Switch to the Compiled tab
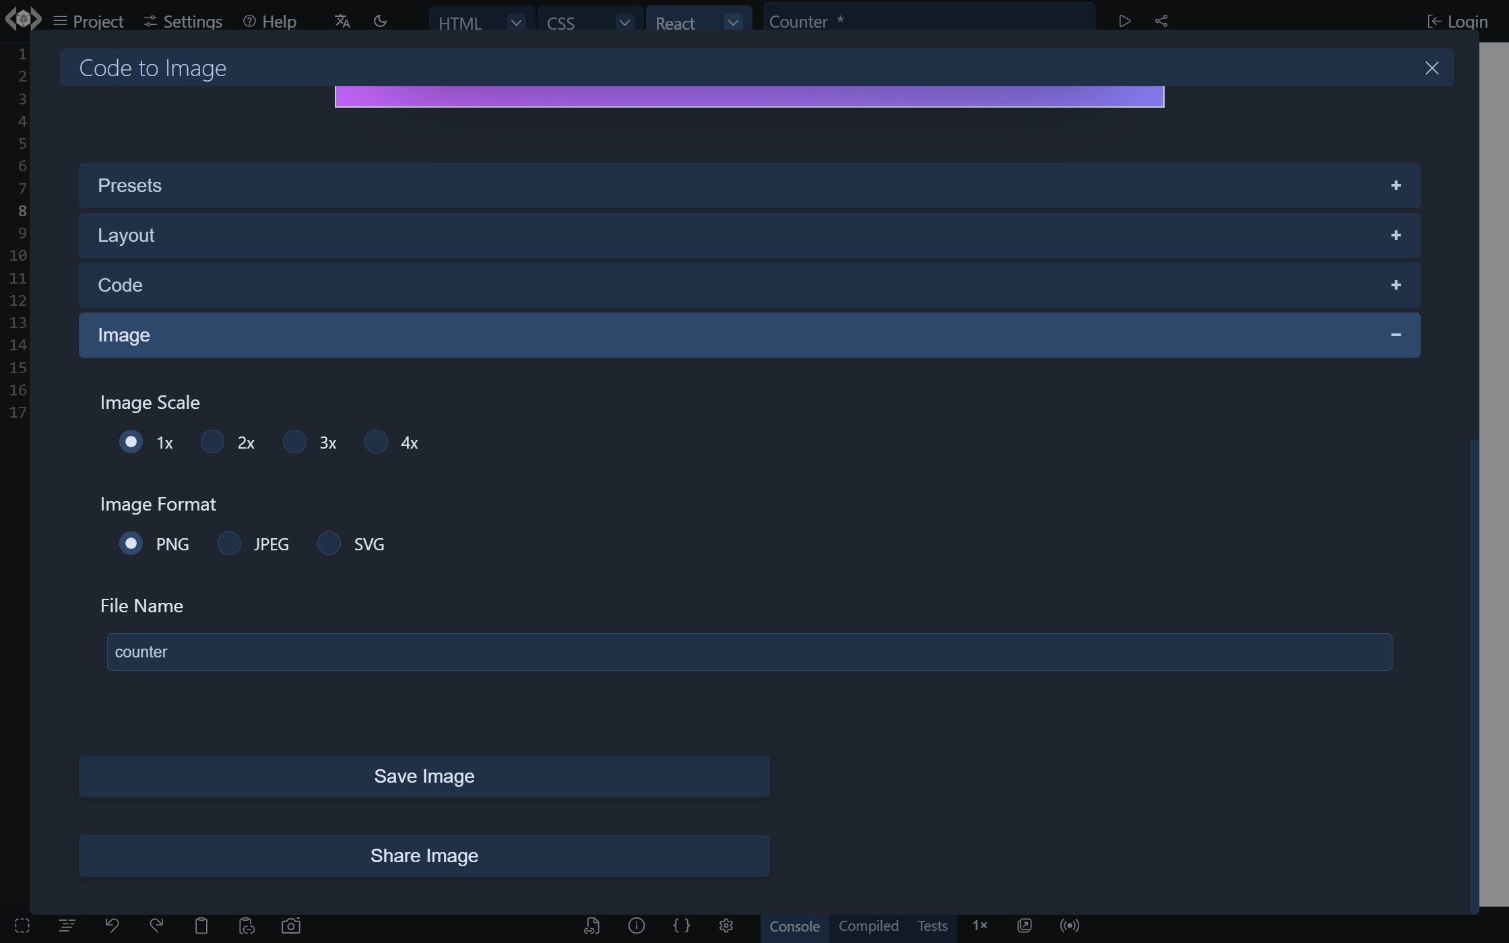 click(868, 925)
